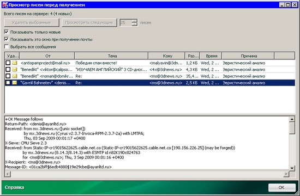Sort by 'Кому' column header
The width and height of the screenshot is (300, 196).
point(167,56)
